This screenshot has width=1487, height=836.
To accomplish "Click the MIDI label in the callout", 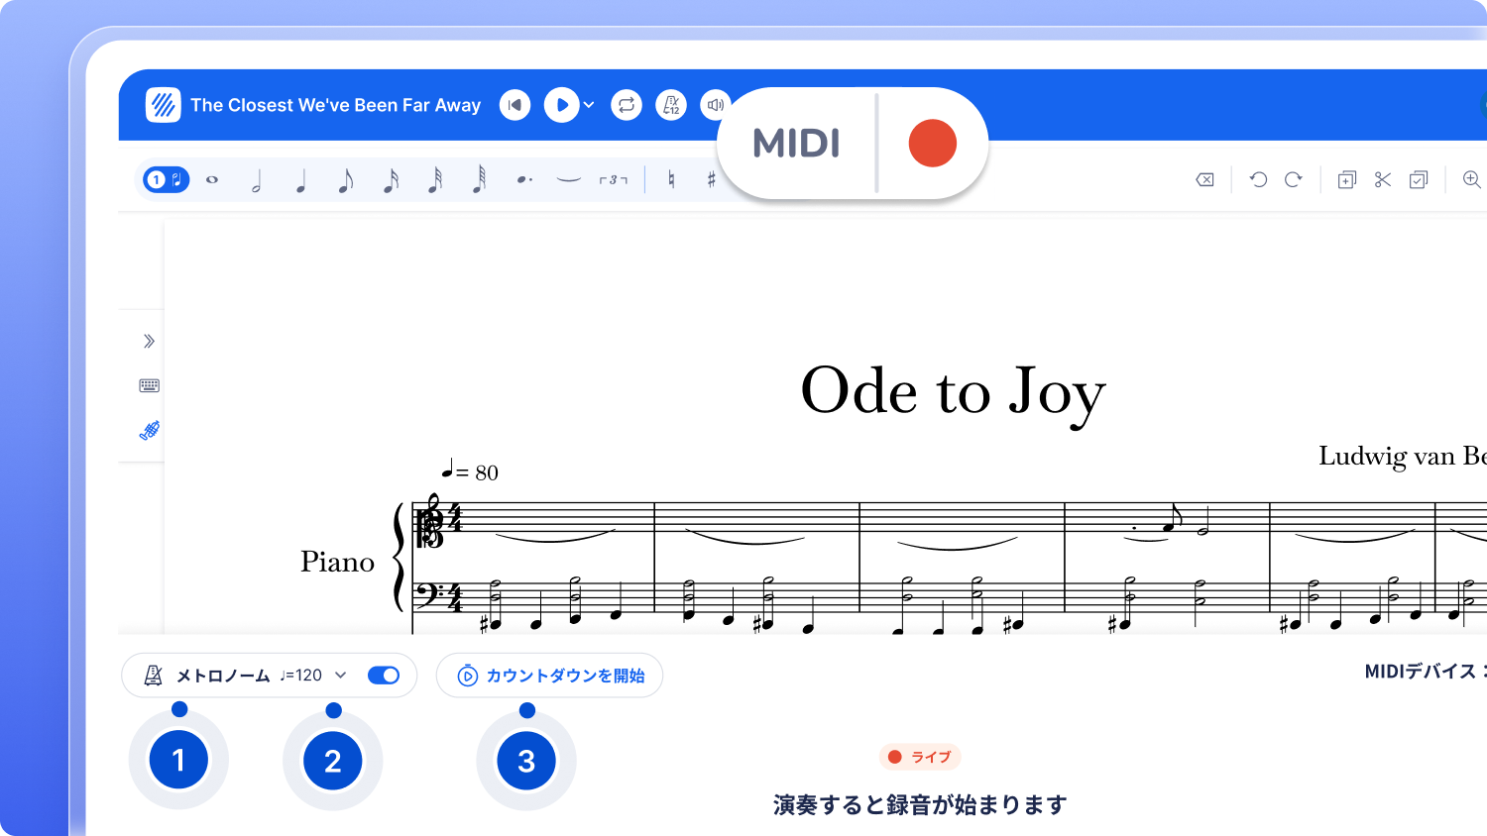I will click(x=797, y=144).
